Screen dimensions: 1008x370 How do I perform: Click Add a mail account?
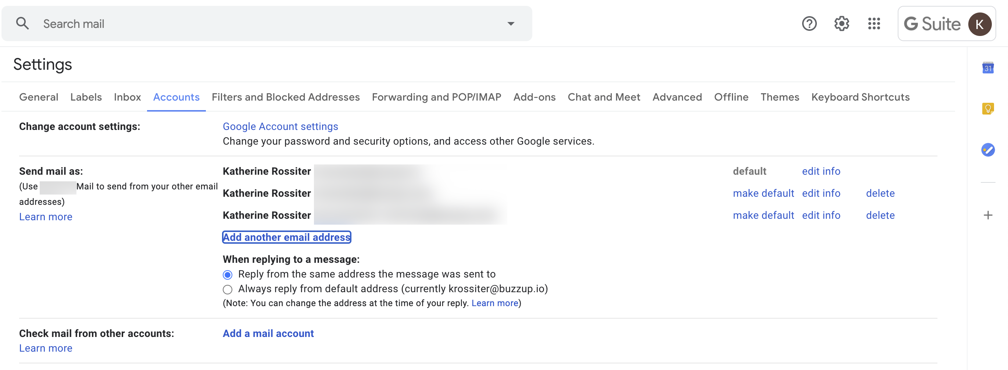268,333
